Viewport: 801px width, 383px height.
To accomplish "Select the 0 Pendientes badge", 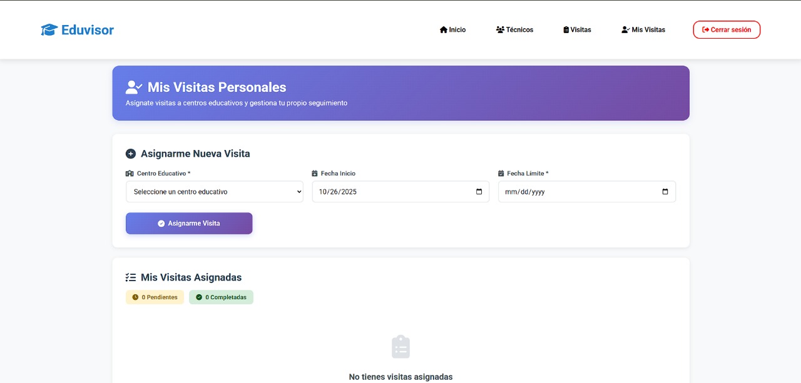I will (155, 297).
